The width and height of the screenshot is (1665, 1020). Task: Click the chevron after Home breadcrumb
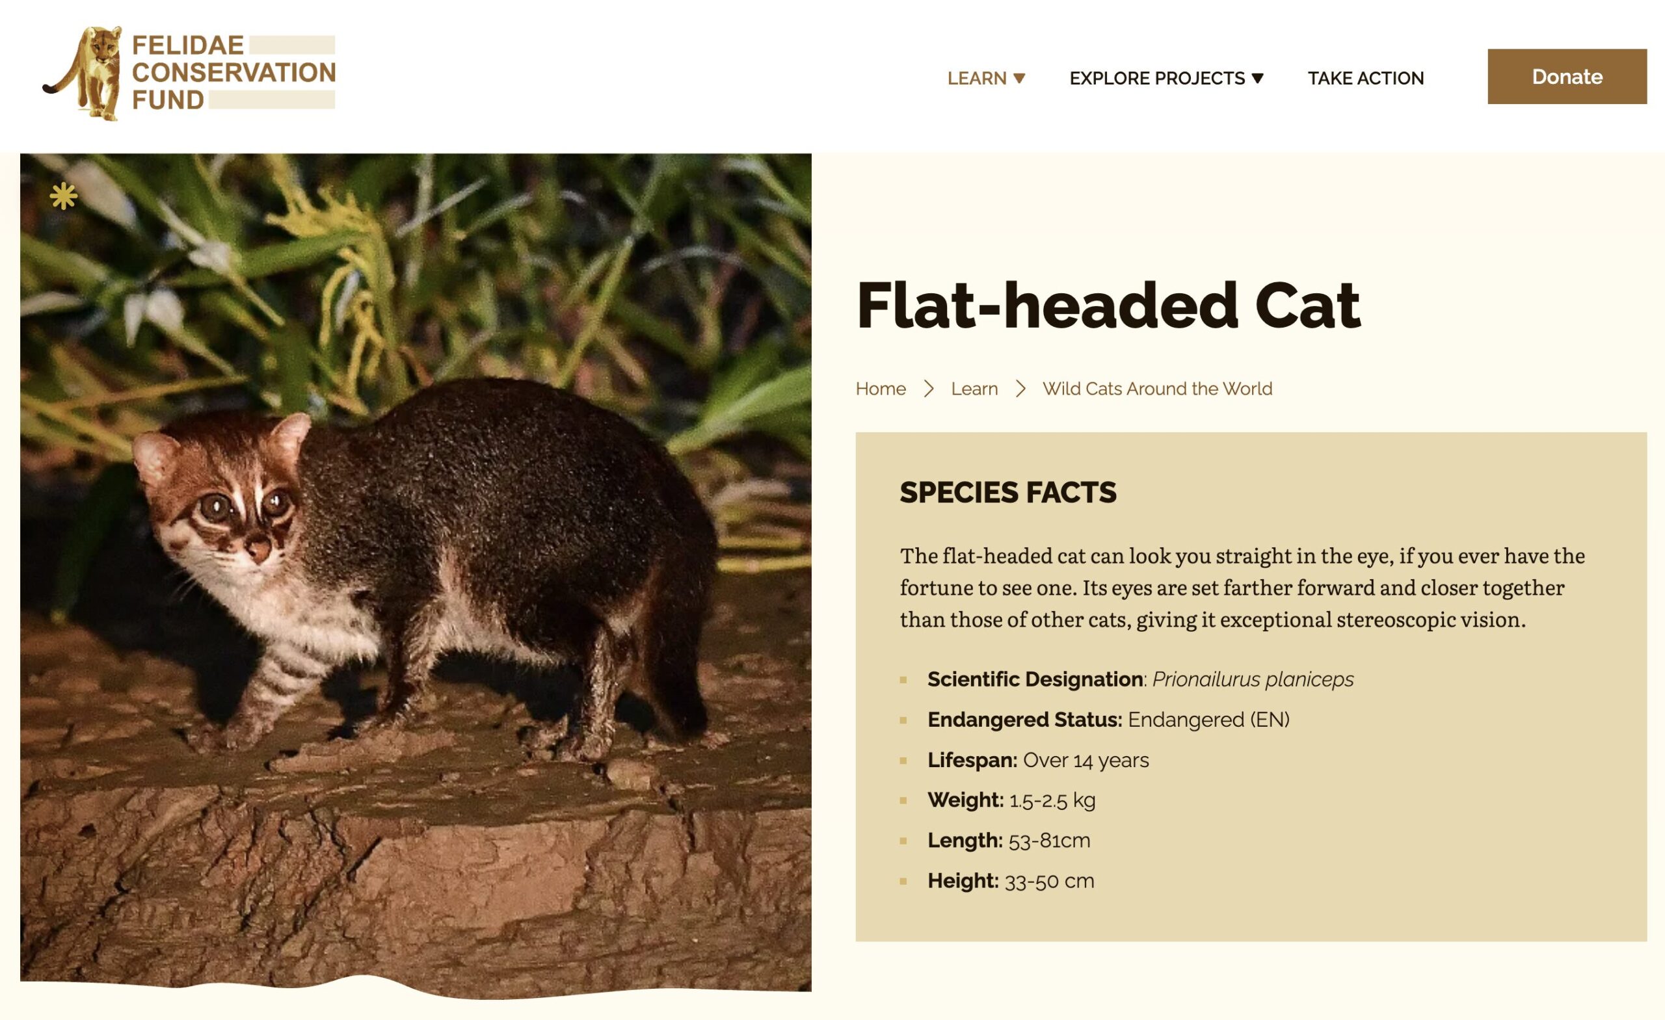tap(929, 388)
